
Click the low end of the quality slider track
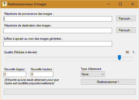pos(7,57)
